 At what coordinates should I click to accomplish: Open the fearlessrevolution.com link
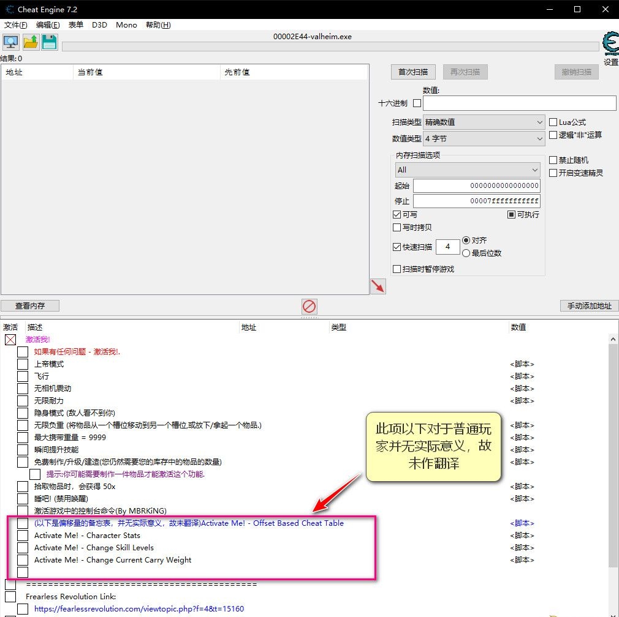point(139,609)
